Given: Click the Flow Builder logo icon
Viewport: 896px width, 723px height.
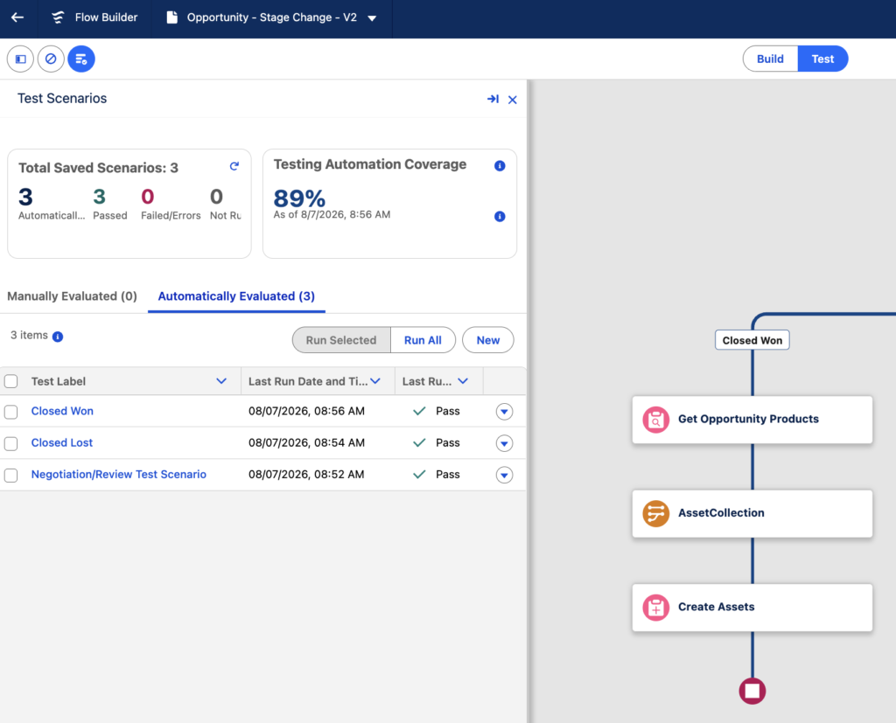Looking at the screenshot, I should (58, 17).
